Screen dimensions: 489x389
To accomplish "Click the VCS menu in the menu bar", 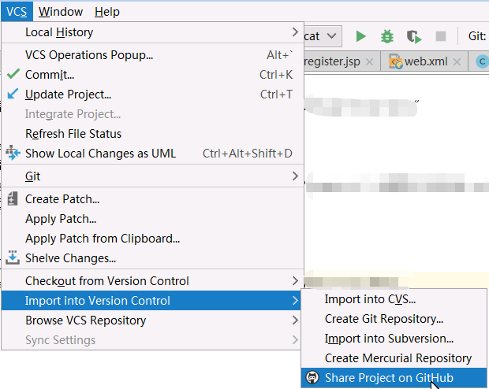I will pyautogui.click(x=17, y=12).
